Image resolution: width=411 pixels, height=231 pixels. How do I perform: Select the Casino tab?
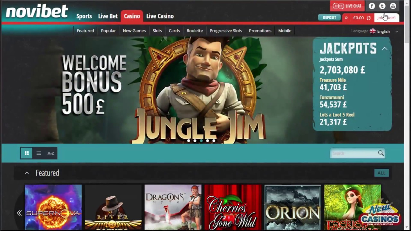coord(132,16)
